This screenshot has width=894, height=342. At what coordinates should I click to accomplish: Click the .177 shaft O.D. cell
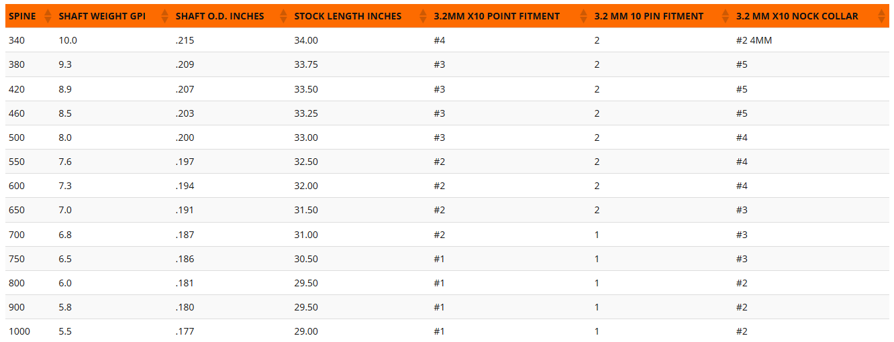coord(185,331)
